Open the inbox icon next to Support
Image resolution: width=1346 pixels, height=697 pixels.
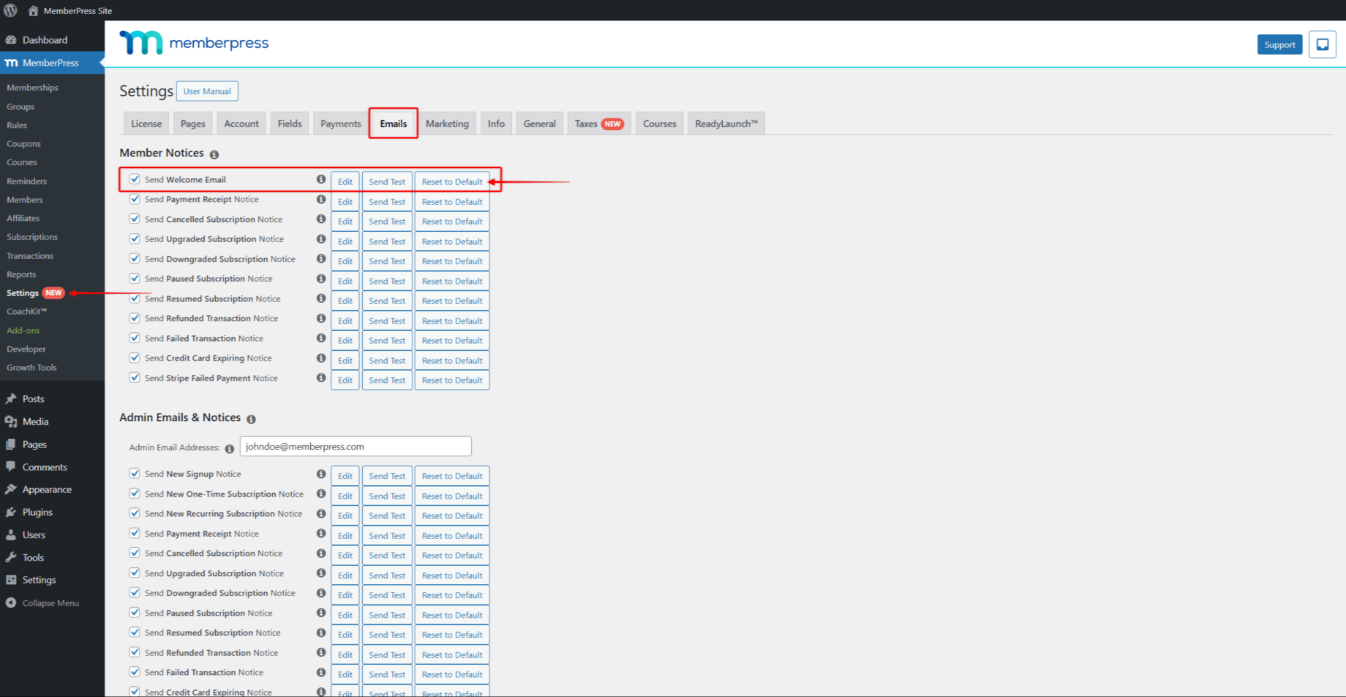[1322, 44]
